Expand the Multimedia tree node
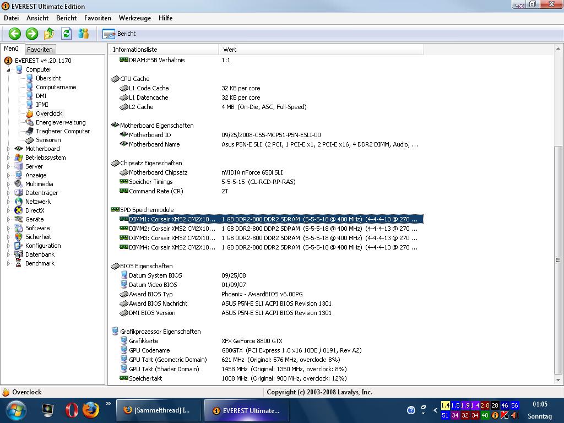564x423 pixels. pyautogui.click(x=8, y=184)
